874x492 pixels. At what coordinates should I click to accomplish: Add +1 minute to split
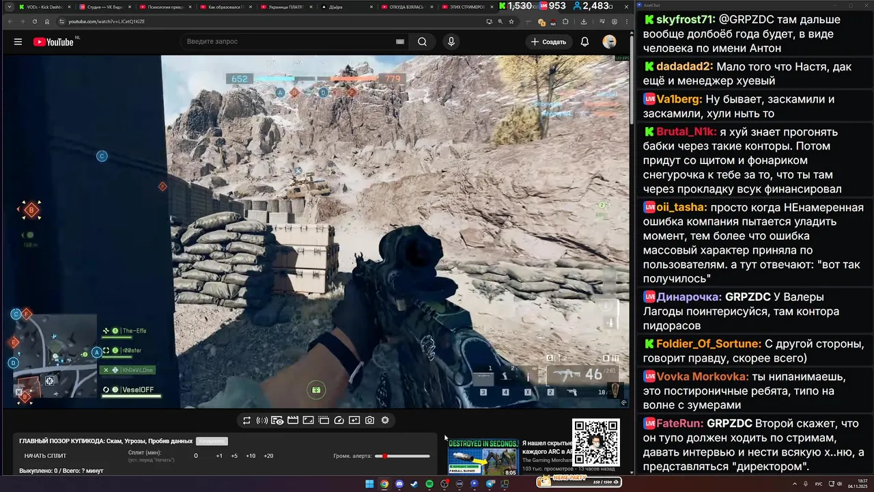point(219,456)
